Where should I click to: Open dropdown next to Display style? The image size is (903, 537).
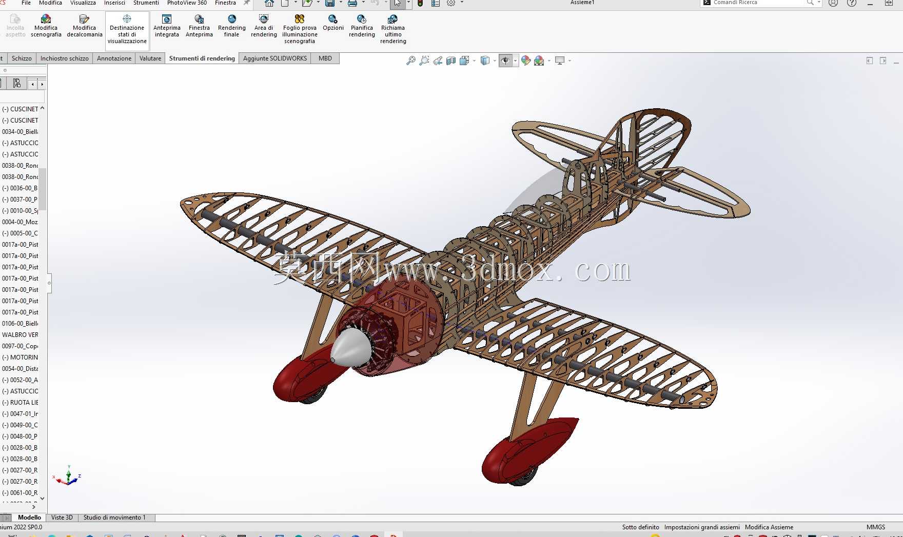[495, 61]
